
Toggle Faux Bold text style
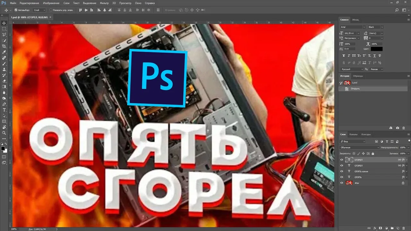coord(344,56)
